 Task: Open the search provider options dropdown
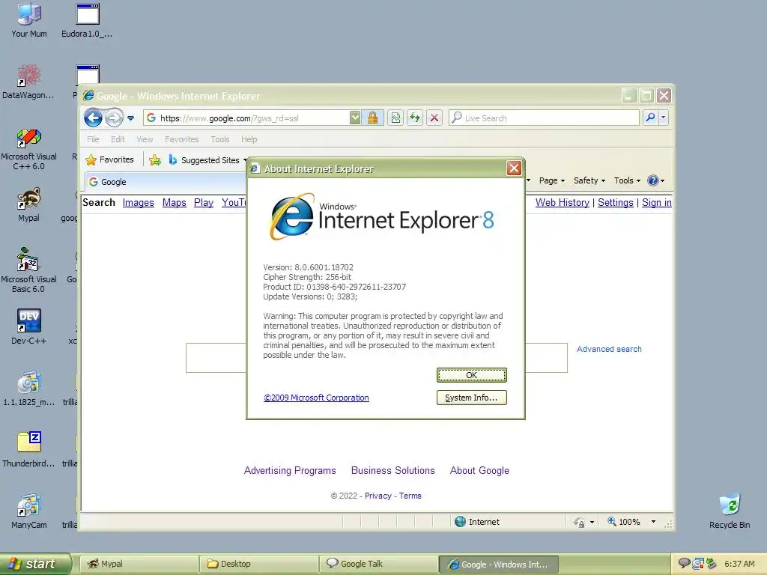664,118
